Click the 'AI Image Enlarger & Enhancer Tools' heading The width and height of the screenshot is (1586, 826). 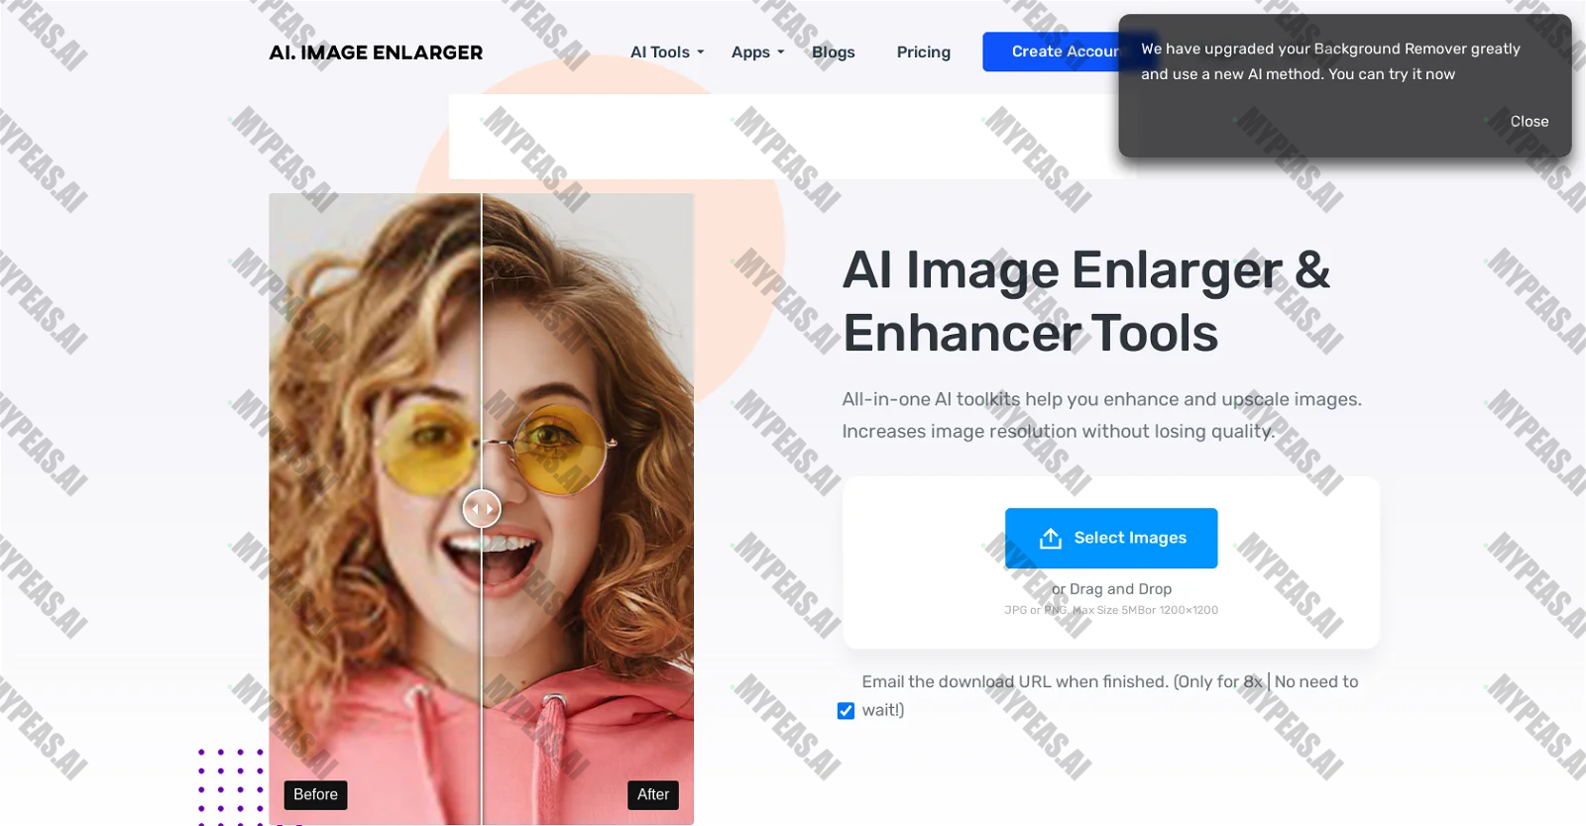(x=1086, y=301)
